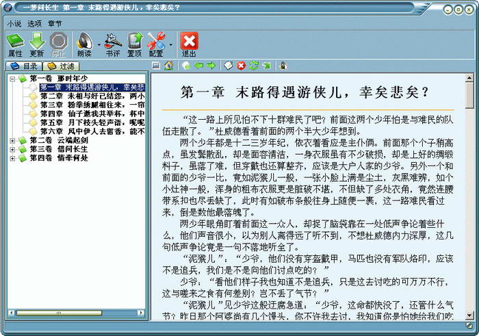
Task: Switch to the 过滤 tab
Action: coord(60,66)
